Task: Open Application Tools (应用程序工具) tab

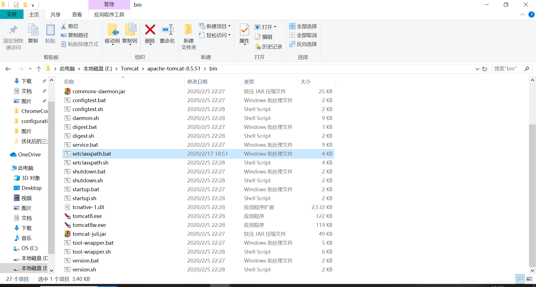Action: coord(109,14)
